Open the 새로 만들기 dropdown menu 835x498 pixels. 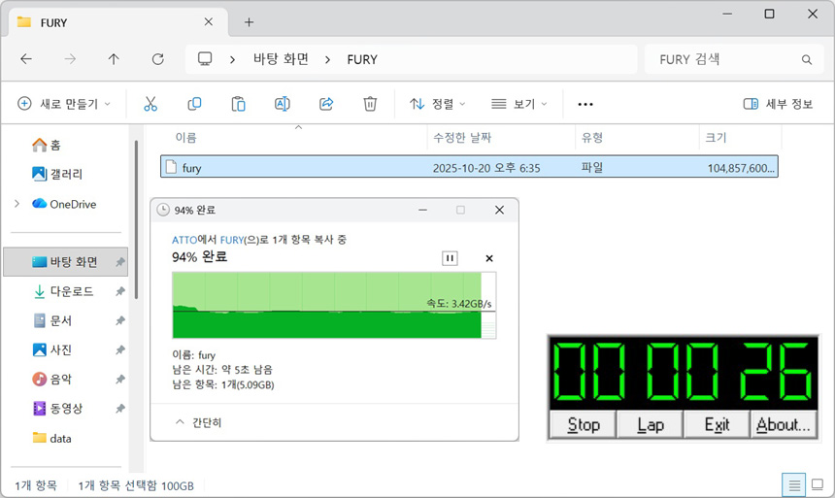coord(64,104)
